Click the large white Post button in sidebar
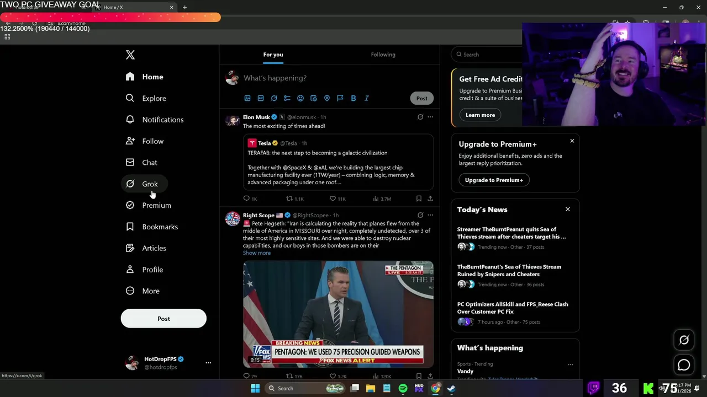 click(163, 319)
